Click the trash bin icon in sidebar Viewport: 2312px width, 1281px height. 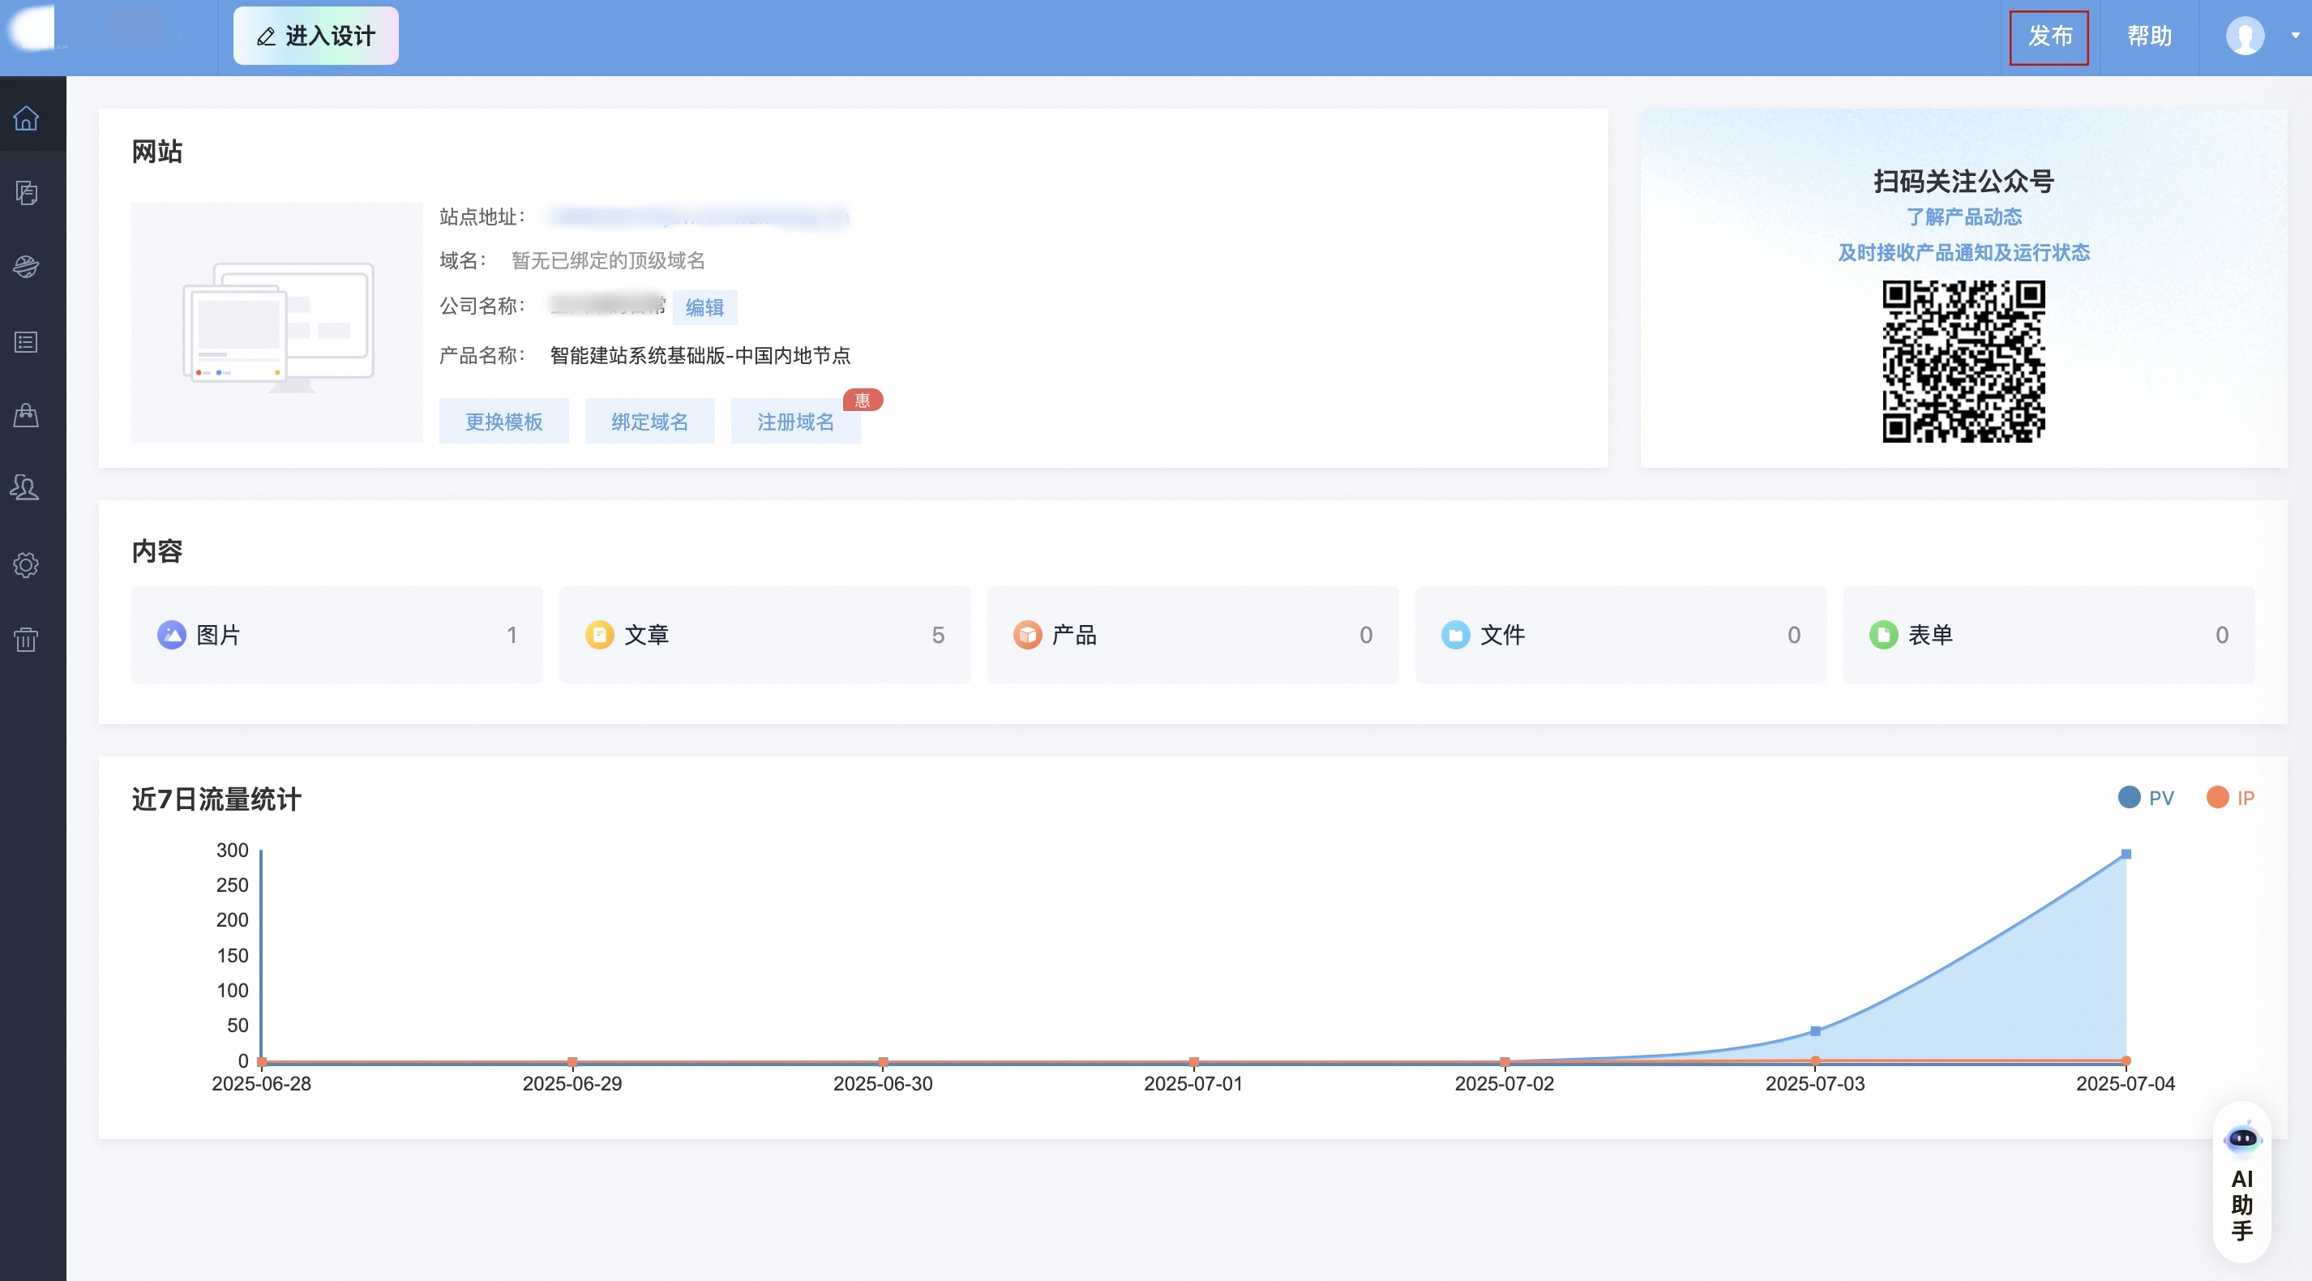coord(26,639)
